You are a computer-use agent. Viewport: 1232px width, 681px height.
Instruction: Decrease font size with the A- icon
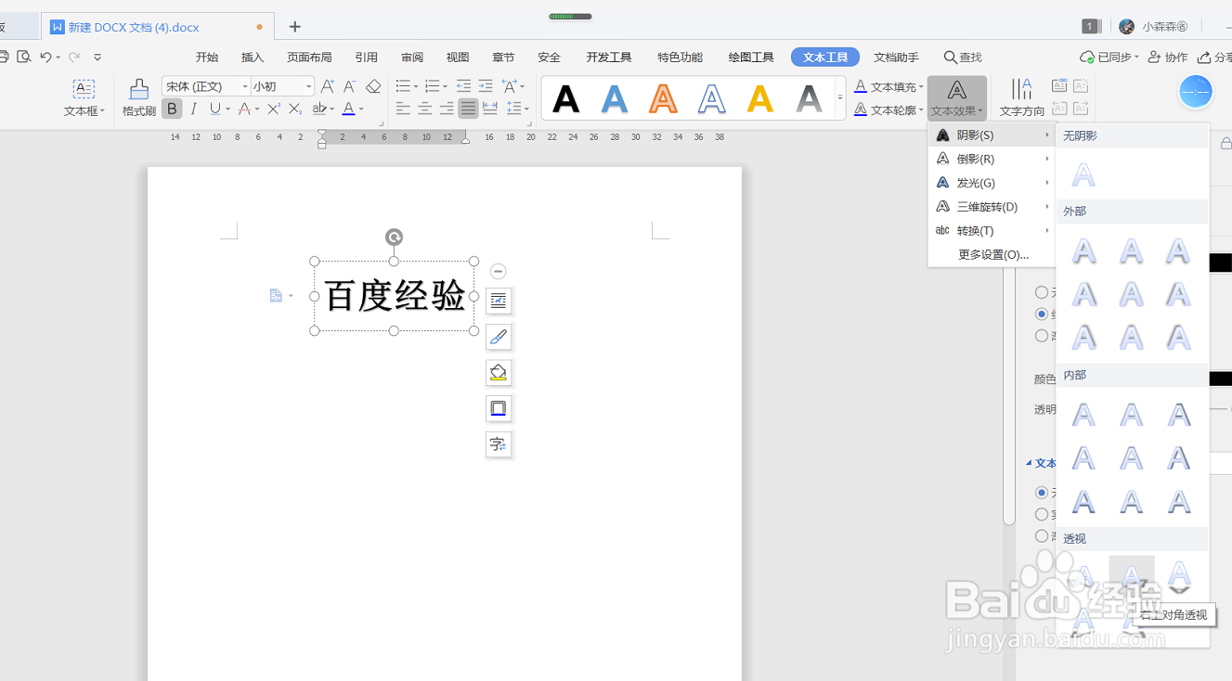pyautogui.click(x=350, y=86)
